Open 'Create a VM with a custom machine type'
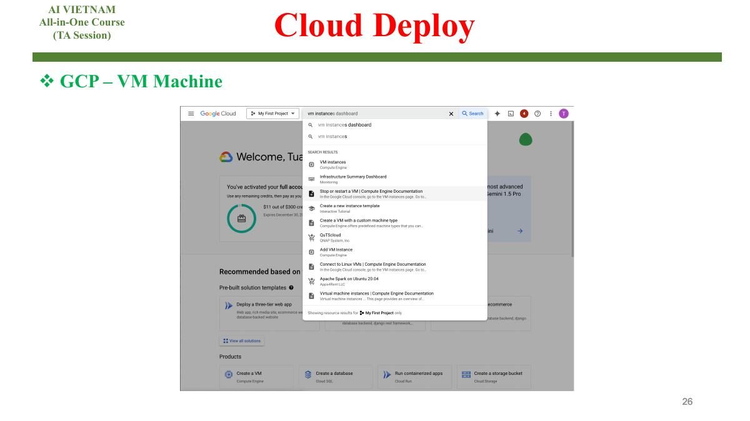This screenshot has height=421, width=750. (394, 223)
